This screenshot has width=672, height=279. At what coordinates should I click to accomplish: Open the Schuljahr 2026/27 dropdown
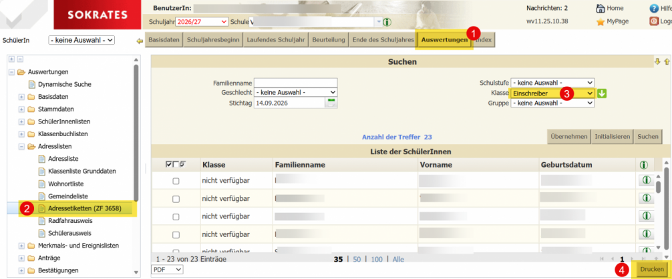[x=202, y=22]
